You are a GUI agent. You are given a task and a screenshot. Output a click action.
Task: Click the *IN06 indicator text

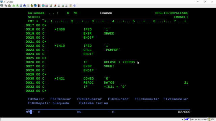[60, 29]
